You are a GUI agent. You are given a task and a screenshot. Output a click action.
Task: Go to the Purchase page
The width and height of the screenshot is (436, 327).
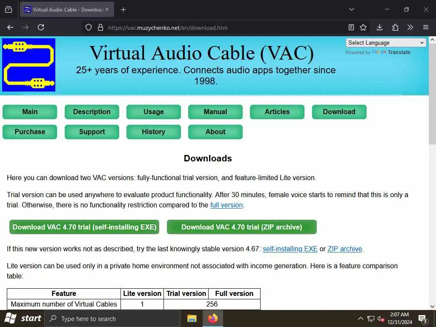(x=30, y=132)
